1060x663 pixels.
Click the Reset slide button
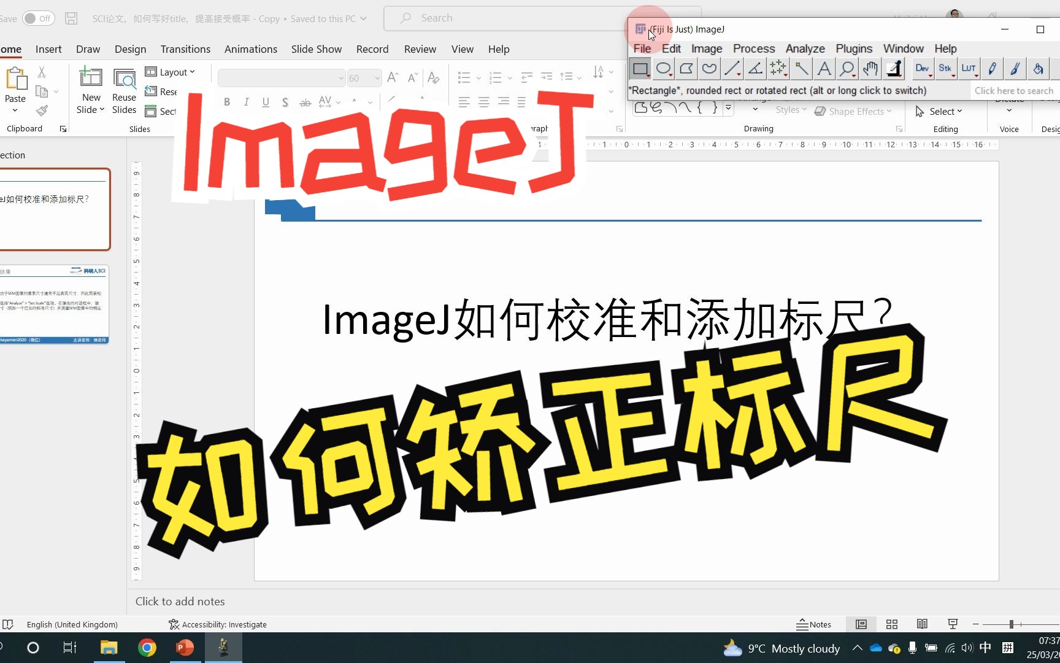161,91
